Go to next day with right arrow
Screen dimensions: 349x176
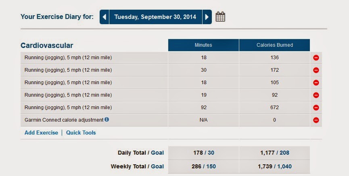207,17
